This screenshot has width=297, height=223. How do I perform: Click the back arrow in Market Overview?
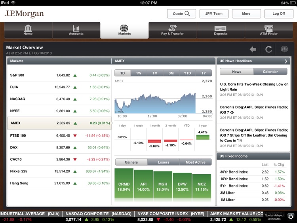coord(253,50)
